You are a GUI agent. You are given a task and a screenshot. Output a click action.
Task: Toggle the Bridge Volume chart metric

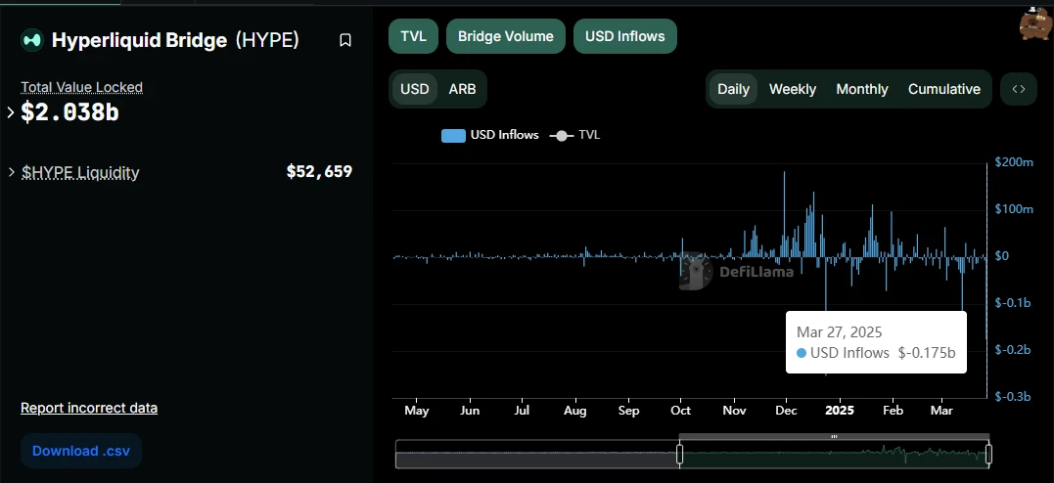click(506, 36)
